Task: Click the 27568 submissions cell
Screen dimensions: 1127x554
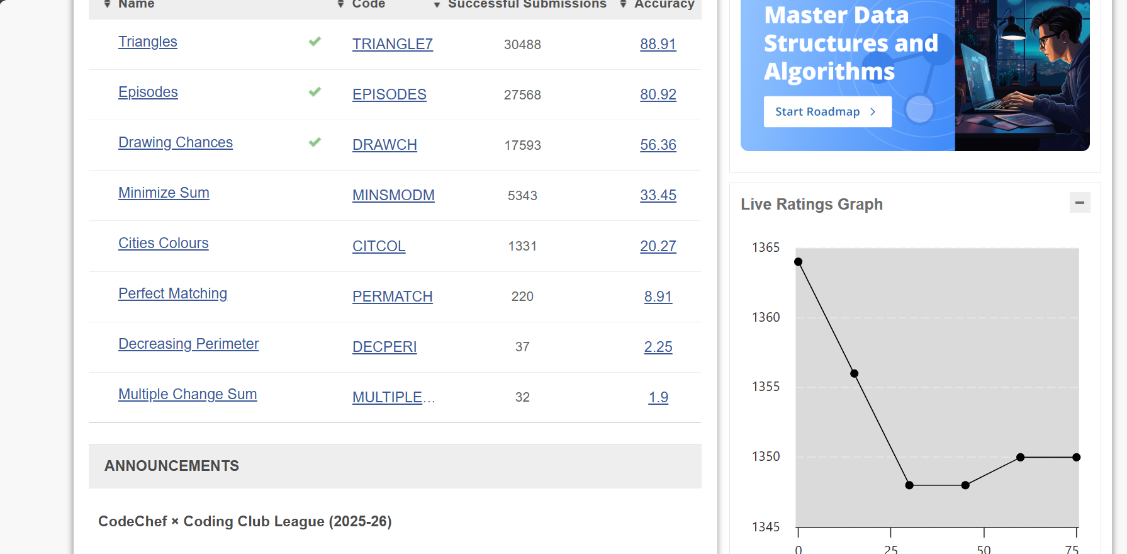Action: click(x=522, y=94)
